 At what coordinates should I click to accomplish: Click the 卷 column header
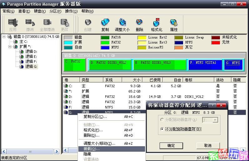[x=71, y=80]
